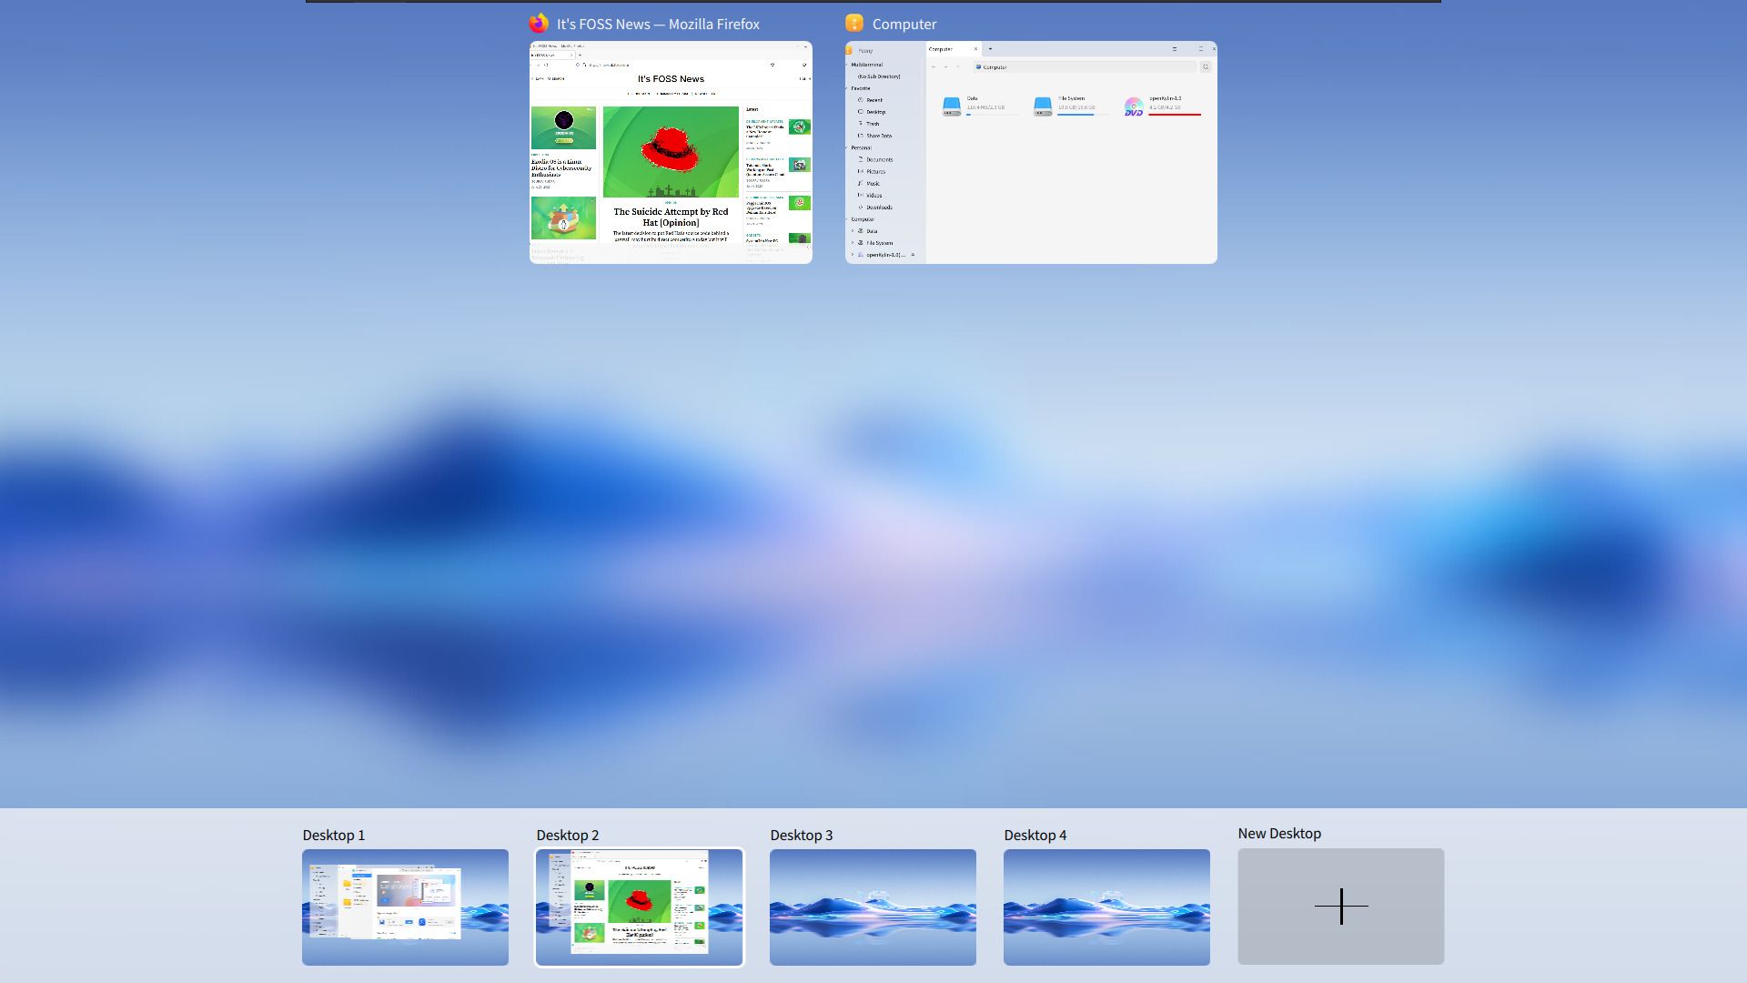Viewport: 1747px width, 983px height.
Task: Open a new tab with the plus button
Action: [x=990, y=49]
